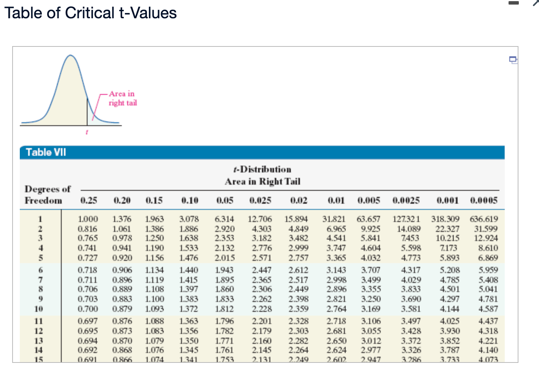Image resolution: width=539 pixels, height=380 pixels.
Task: Click the 'Degrees of Freedom' column label
Action: (x=47, y=195)
